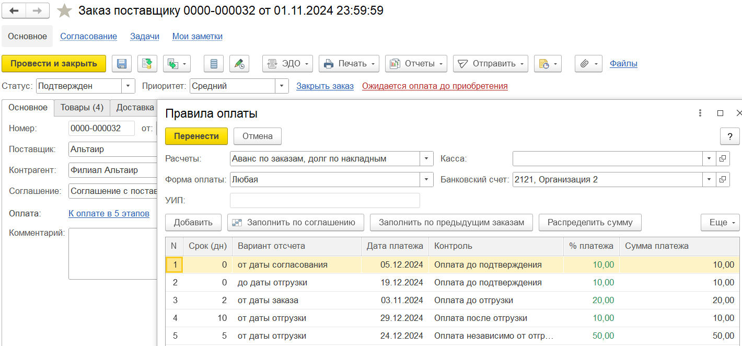Click the Post document icon
This screenshot has height=346, width=742.
[147, 64]
